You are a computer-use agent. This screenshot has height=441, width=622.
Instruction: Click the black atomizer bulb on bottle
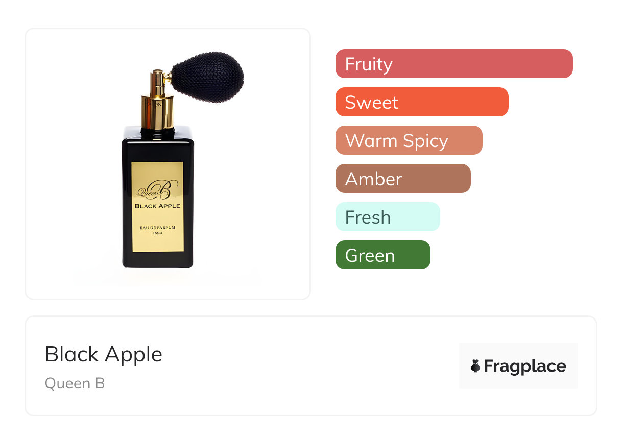point(207,77)
